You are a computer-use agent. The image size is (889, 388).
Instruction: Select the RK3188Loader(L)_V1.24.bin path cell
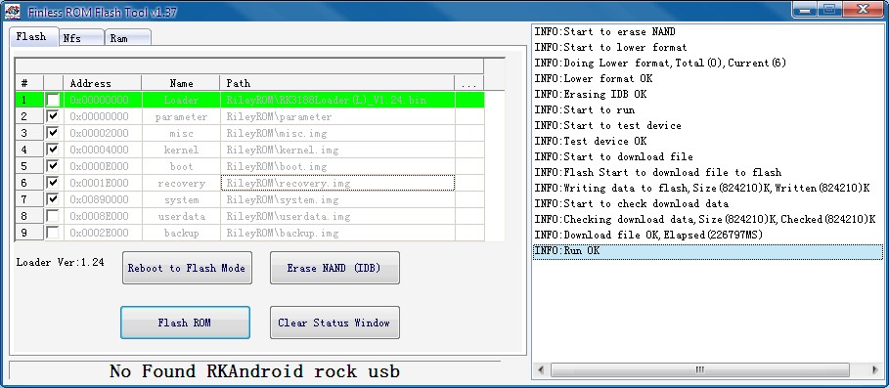[337, 101]
